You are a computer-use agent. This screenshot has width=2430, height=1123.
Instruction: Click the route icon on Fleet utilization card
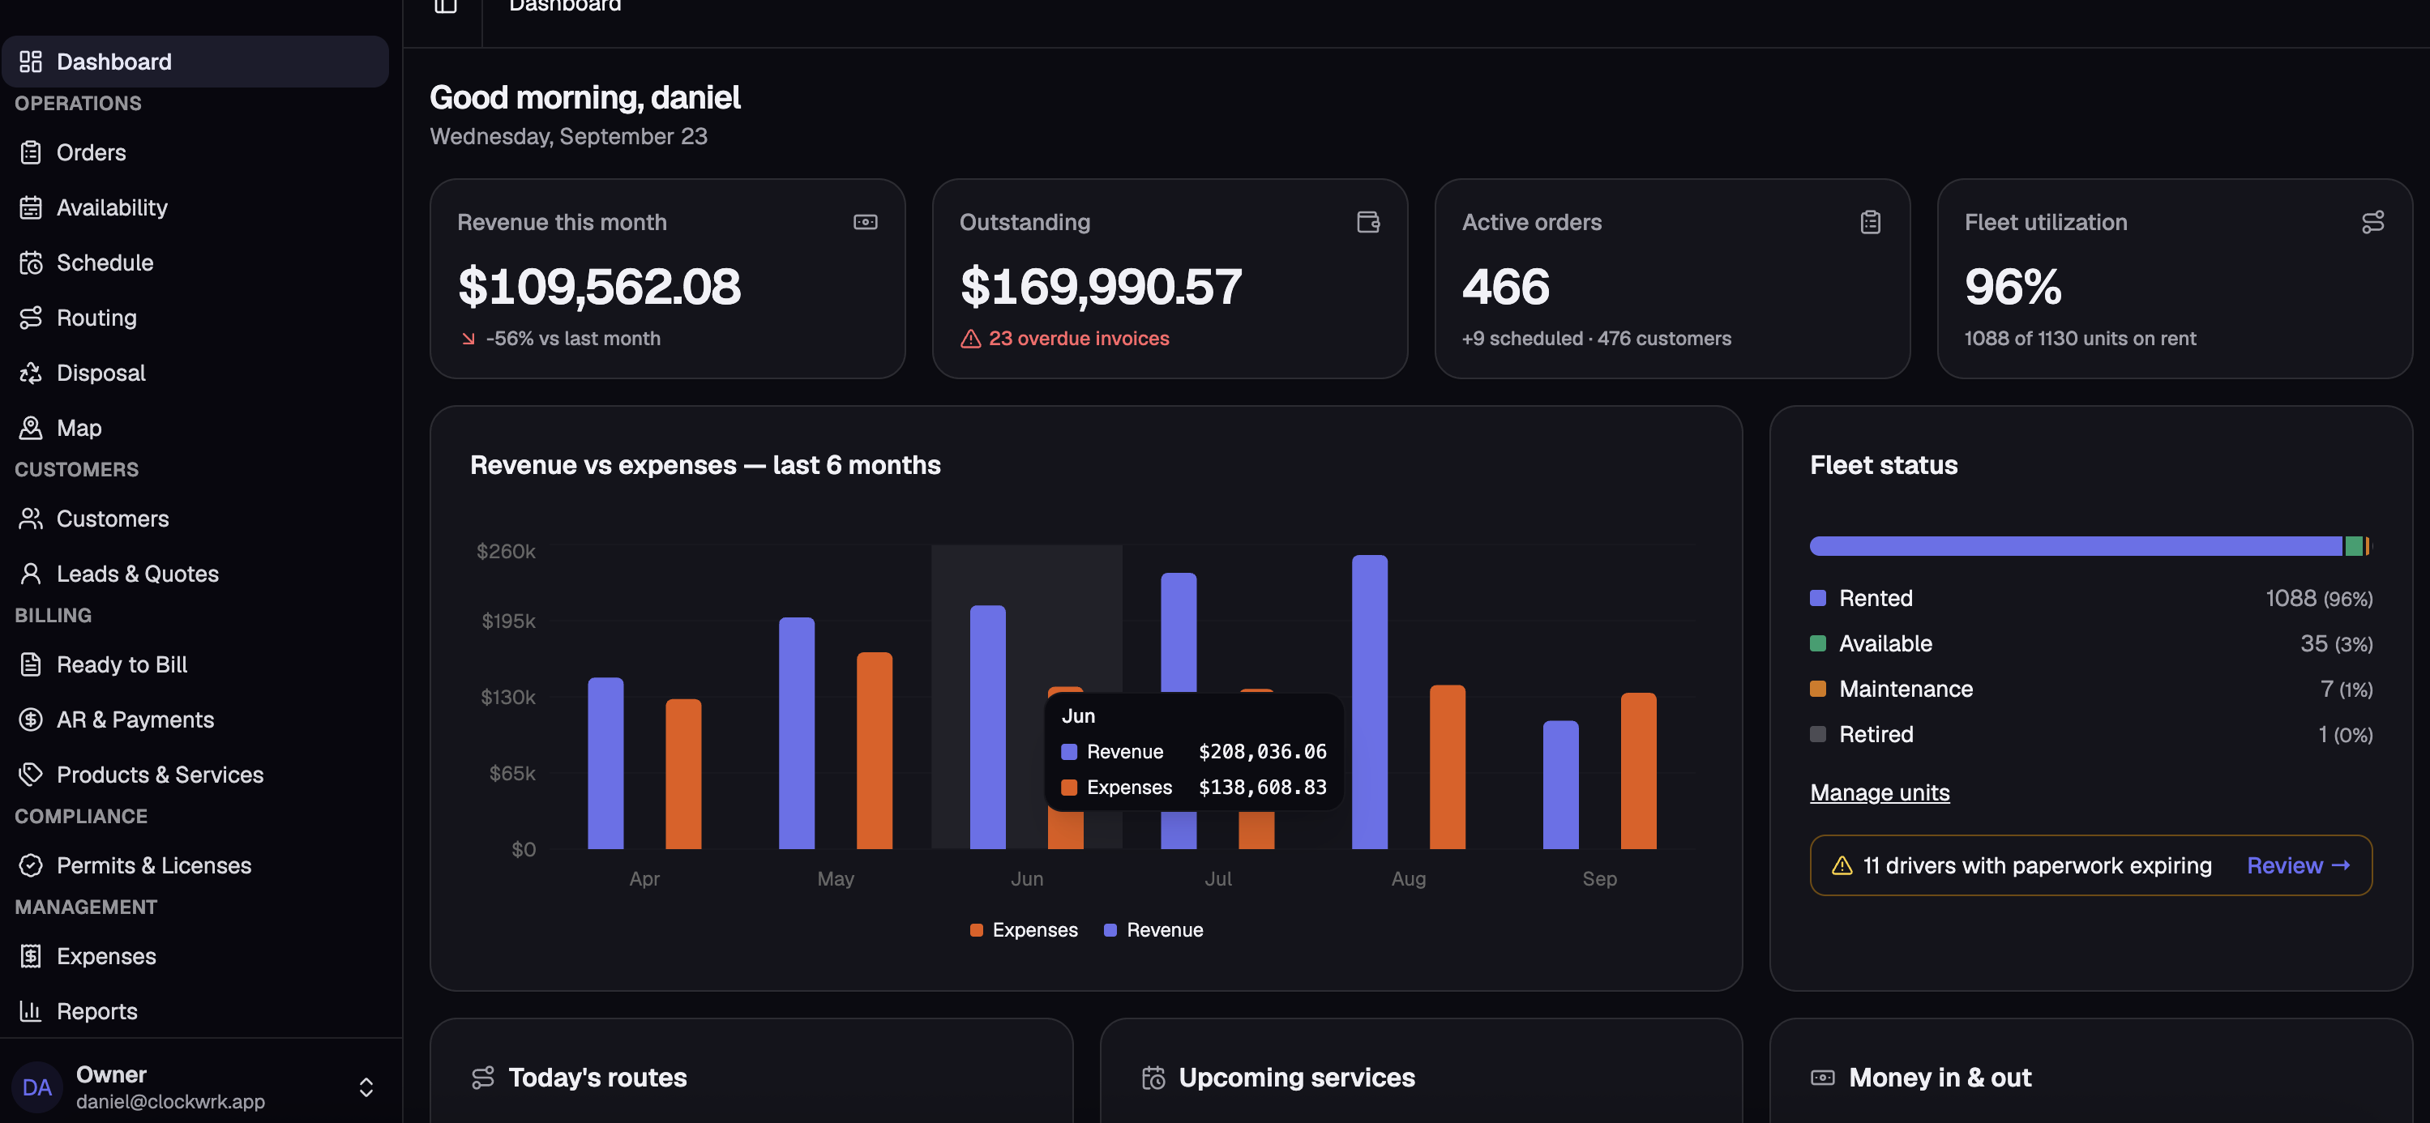[x=2372, y=223]
